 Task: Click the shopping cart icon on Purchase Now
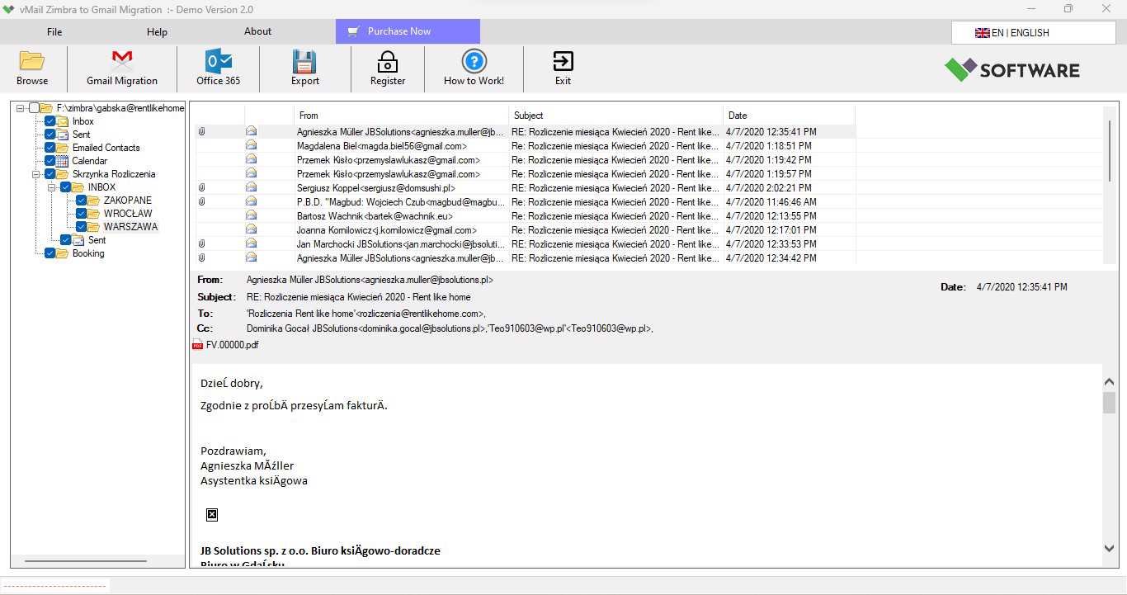353,31
